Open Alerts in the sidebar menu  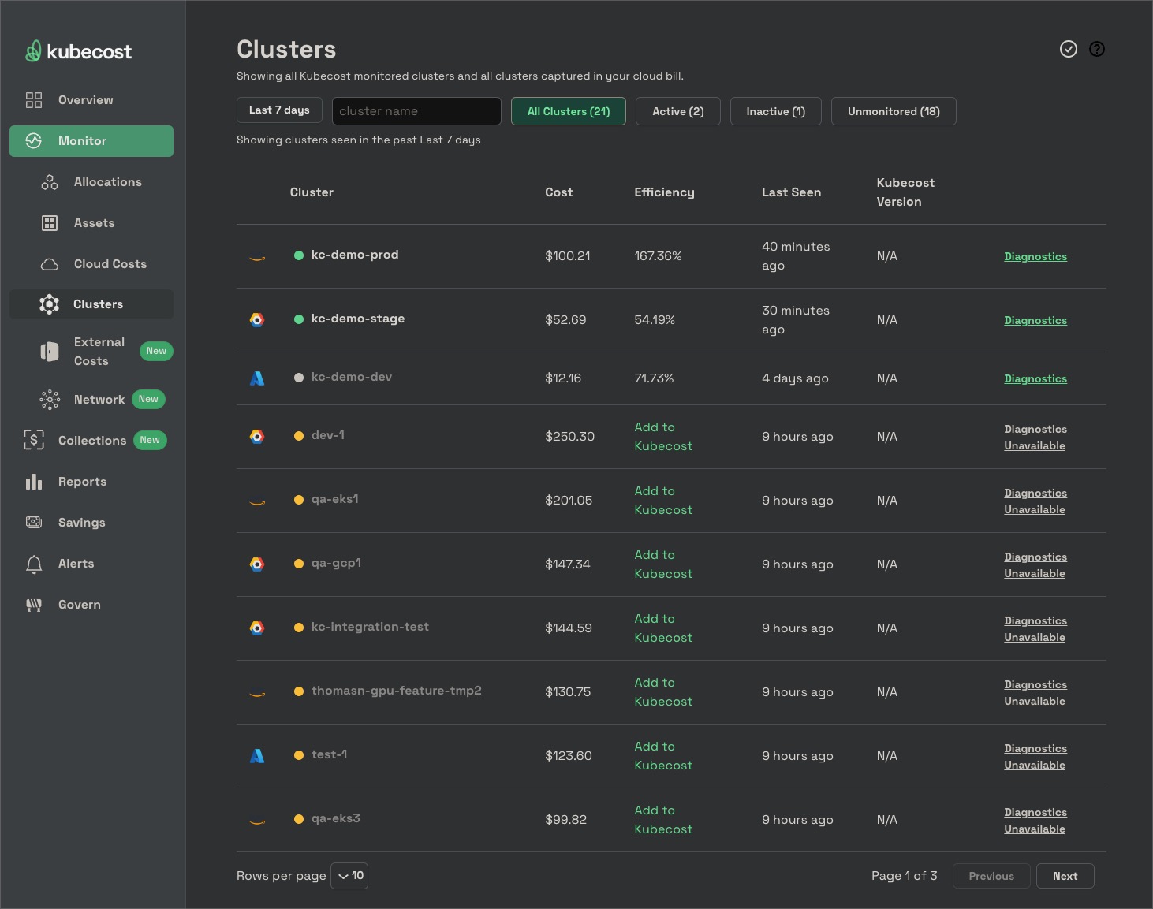(x=76, y=564)
